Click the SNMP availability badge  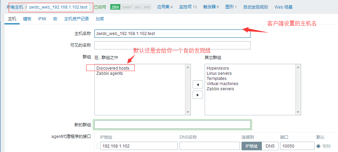pos(126,7)
